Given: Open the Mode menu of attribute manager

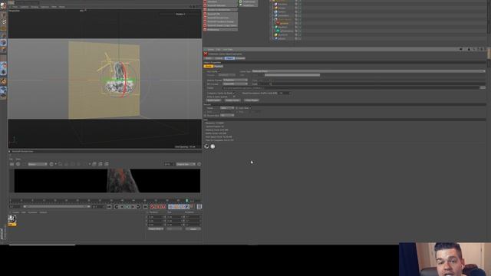Looking at the screenshot, I should 211,49.
